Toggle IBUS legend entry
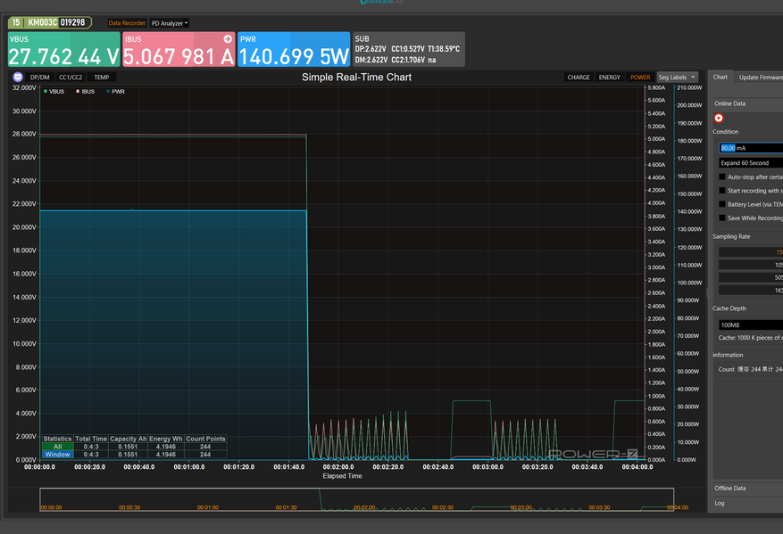This screenshot has height=534, width=783. [86, 92]
